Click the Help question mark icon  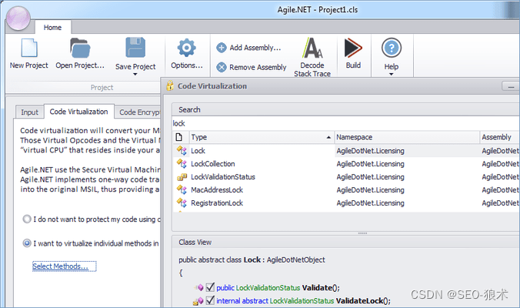tap(392, 48)
